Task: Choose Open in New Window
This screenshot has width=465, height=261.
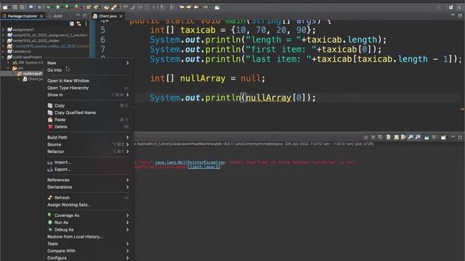Action: pos(88,80)
